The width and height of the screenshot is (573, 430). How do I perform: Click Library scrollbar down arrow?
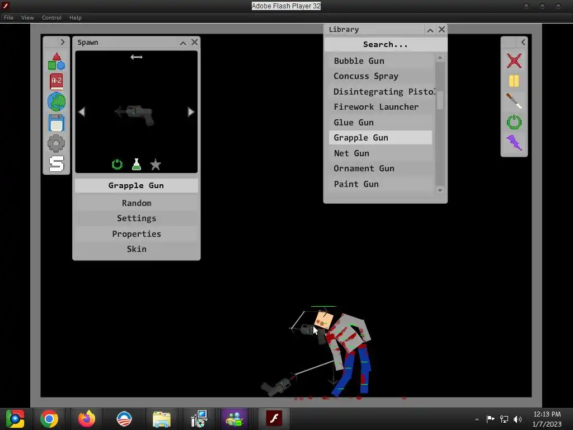(x=440, y=190)
